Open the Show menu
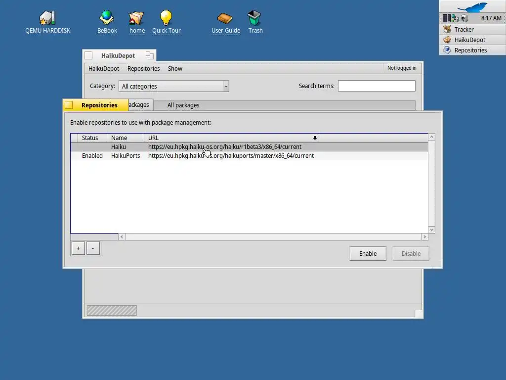The height and width of the screenshot is (380, 506). point(175,68)
